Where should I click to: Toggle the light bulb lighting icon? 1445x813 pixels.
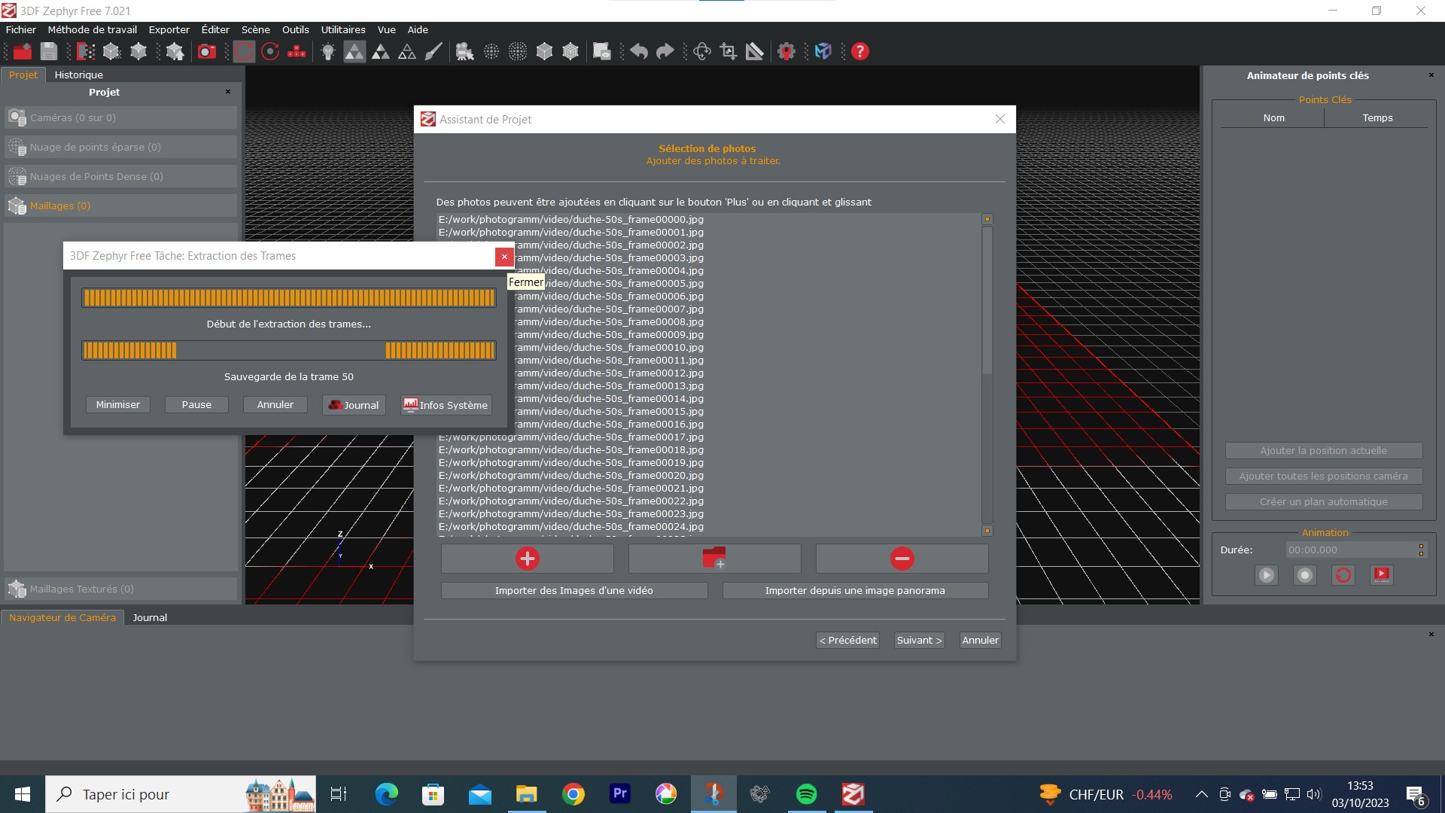click(x=327, y=51)
